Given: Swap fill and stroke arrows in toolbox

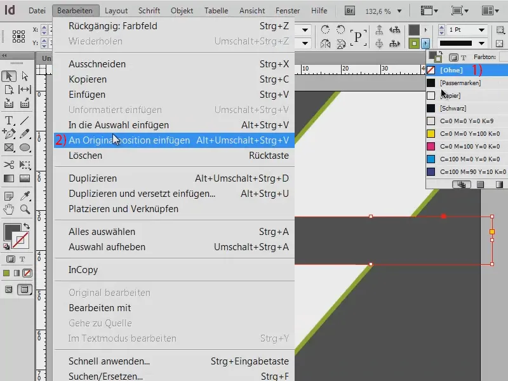Looking at the screenshot, I should [27, 226].
